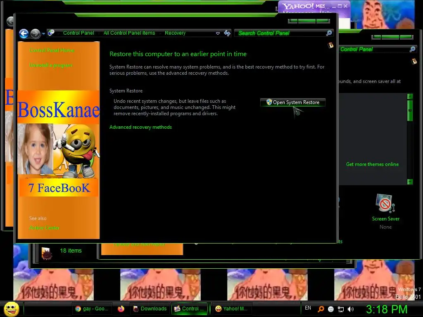Open the Screen Saver text link
423x317 pixels.
coord(386,219)
